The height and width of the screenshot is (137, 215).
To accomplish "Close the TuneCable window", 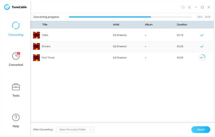I will [x=209, y=7].
